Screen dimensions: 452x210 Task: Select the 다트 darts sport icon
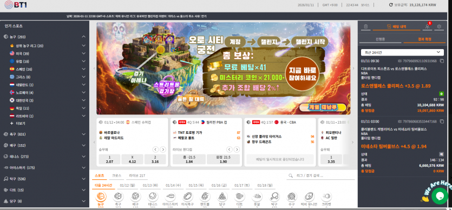239,197
